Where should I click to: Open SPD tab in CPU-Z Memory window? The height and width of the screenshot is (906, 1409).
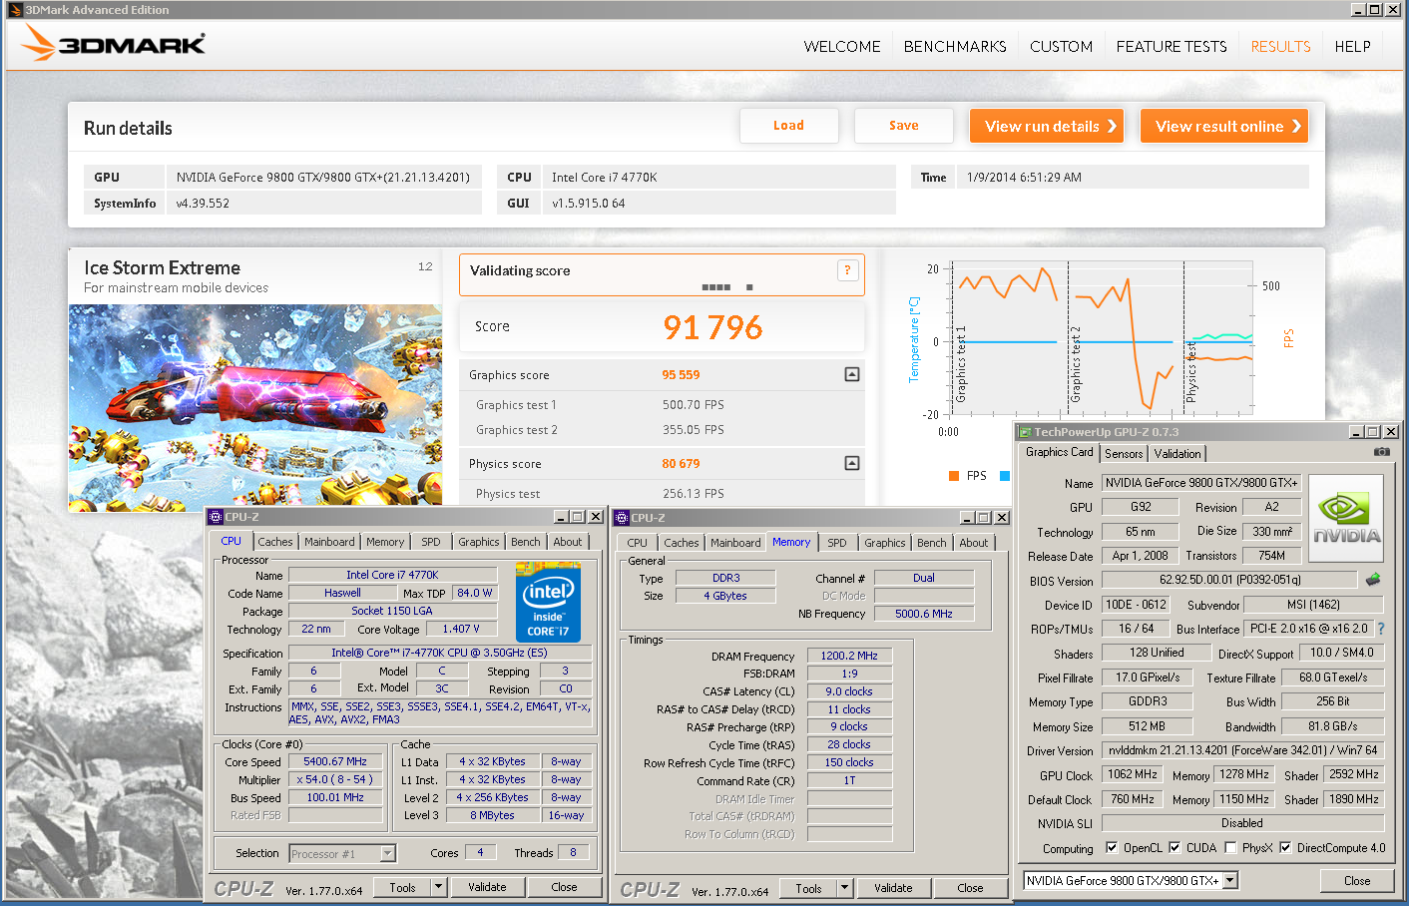[837, 543]
